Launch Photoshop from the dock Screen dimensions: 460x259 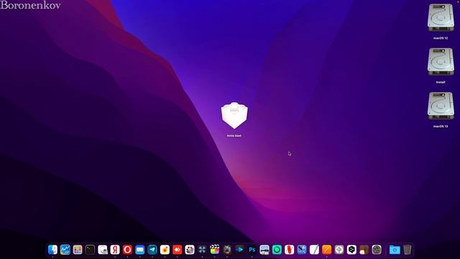(x=252, y=250)
